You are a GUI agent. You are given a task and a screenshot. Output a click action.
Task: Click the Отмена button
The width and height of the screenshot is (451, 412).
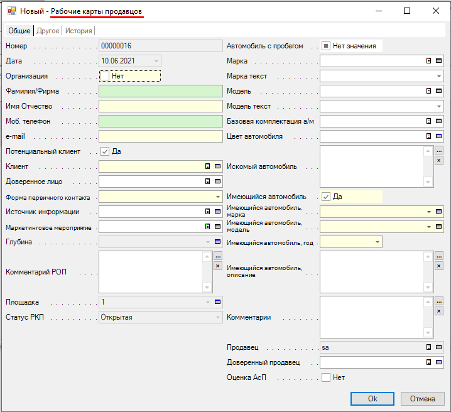coord(422,399)
